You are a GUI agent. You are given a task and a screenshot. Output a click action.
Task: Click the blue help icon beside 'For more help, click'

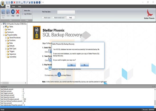tap(59, 74)
